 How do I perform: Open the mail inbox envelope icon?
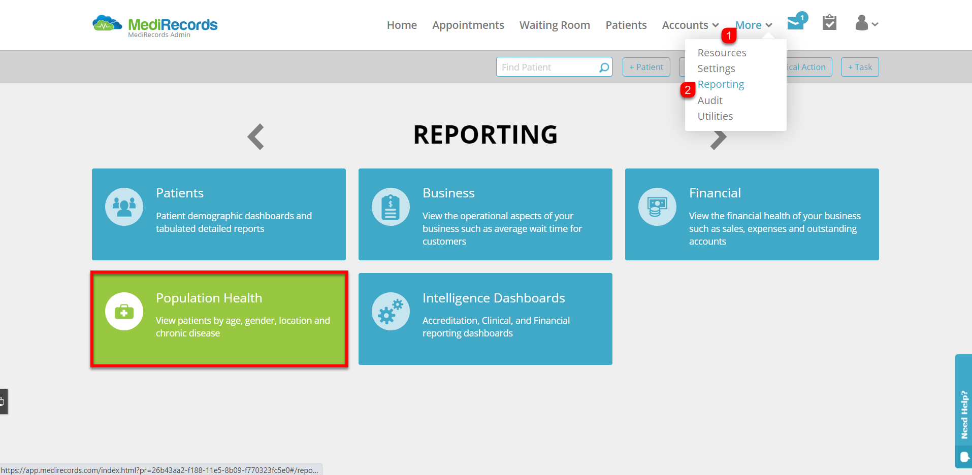795,23
